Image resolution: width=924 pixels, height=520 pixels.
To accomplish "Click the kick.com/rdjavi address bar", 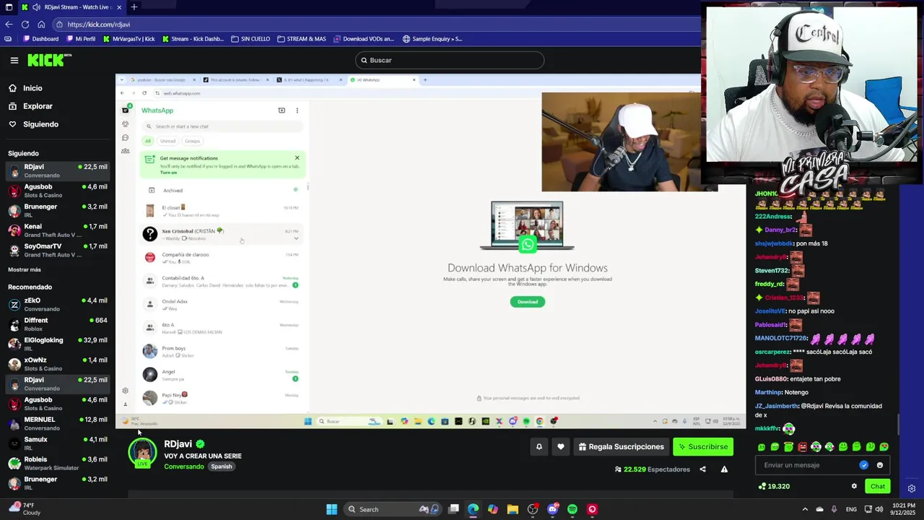I will (x=375, y=25).
